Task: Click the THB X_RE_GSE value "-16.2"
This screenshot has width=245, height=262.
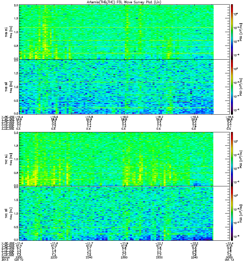Action: [x=159, y=117]
